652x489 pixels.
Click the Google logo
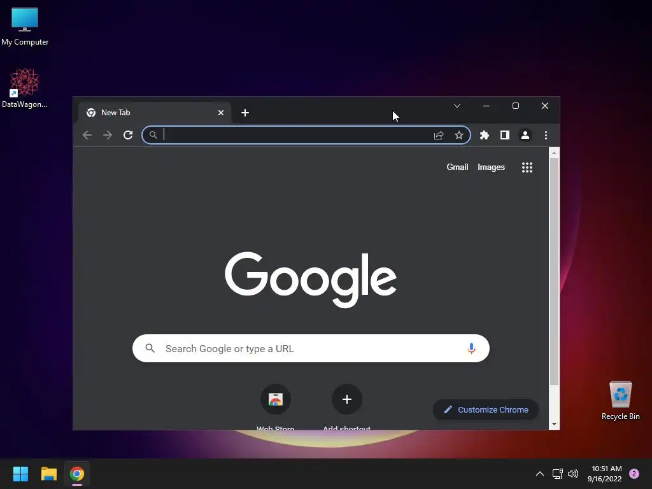(x=311, y=280)
